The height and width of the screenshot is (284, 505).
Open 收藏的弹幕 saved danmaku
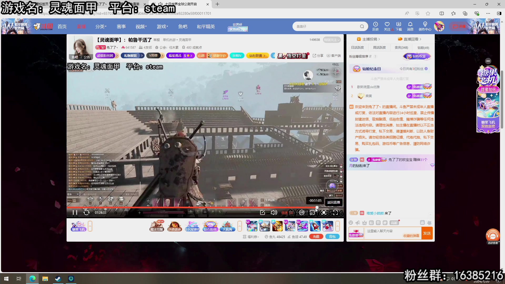pos(411,236)
